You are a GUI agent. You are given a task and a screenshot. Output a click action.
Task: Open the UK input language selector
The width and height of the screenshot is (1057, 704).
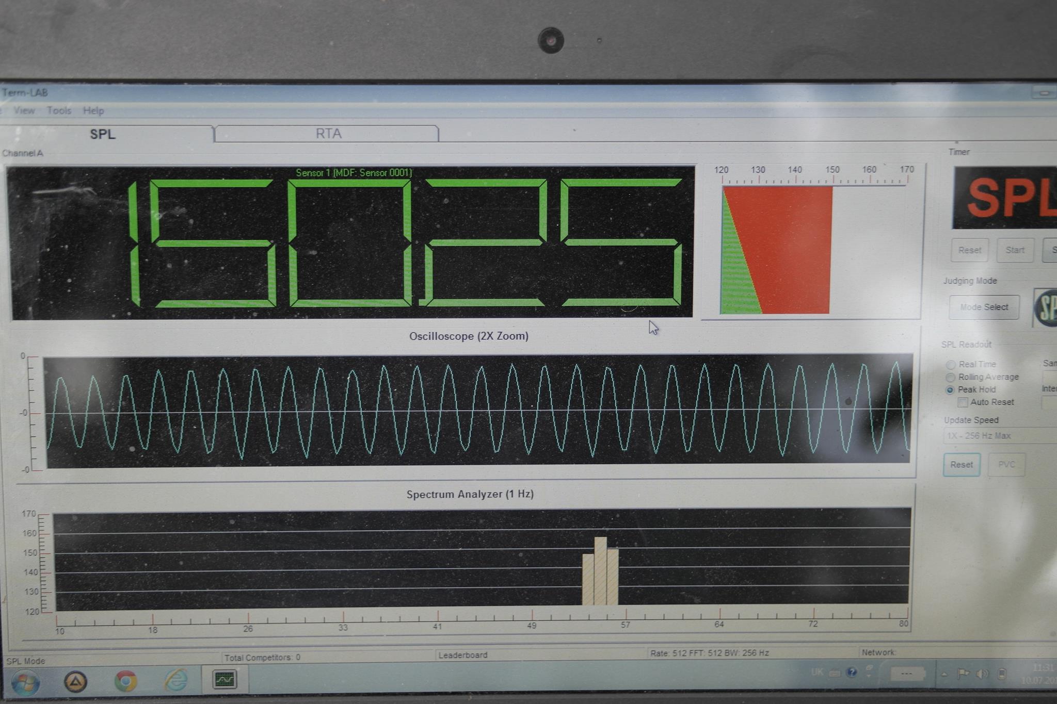tap(817, 672)
